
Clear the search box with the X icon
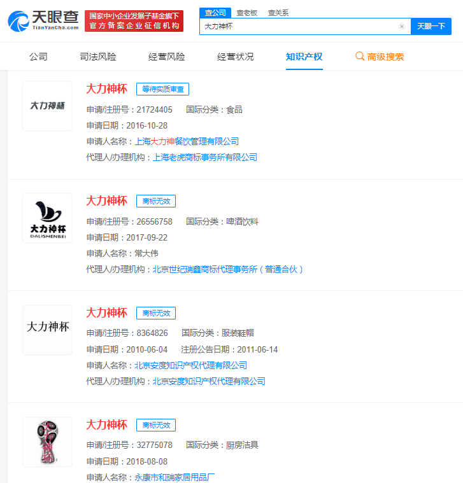point(402,27)
